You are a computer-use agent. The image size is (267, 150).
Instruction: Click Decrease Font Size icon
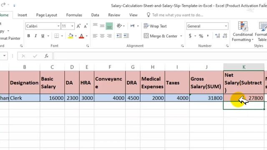86,26
